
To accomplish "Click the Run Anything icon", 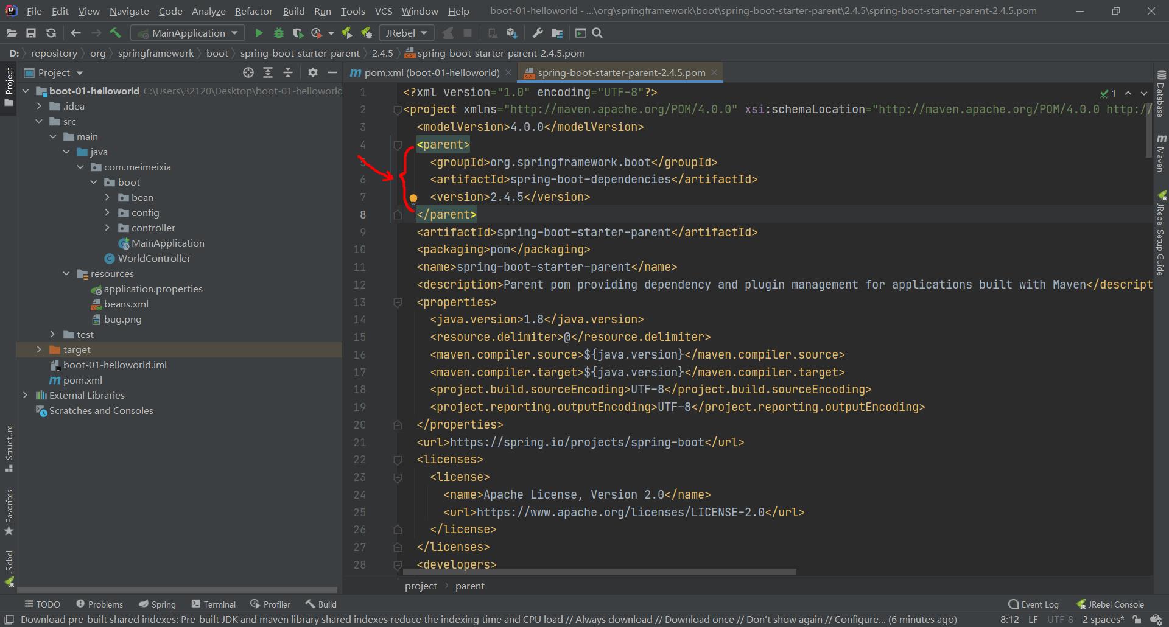I will pyautogui.click(x=581, y=33).
